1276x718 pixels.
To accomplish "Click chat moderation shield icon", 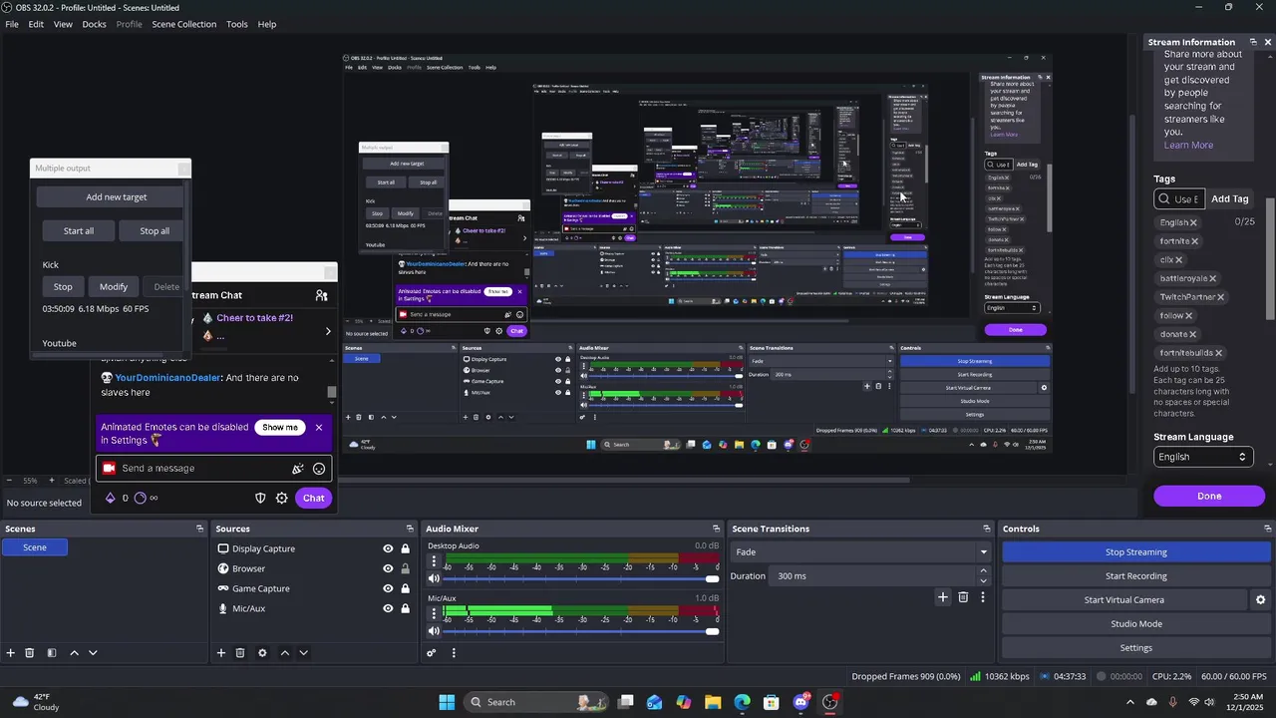I will point(260,498).
